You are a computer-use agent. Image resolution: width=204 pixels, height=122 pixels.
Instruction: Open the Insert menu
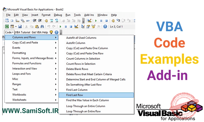pos(35,15)
